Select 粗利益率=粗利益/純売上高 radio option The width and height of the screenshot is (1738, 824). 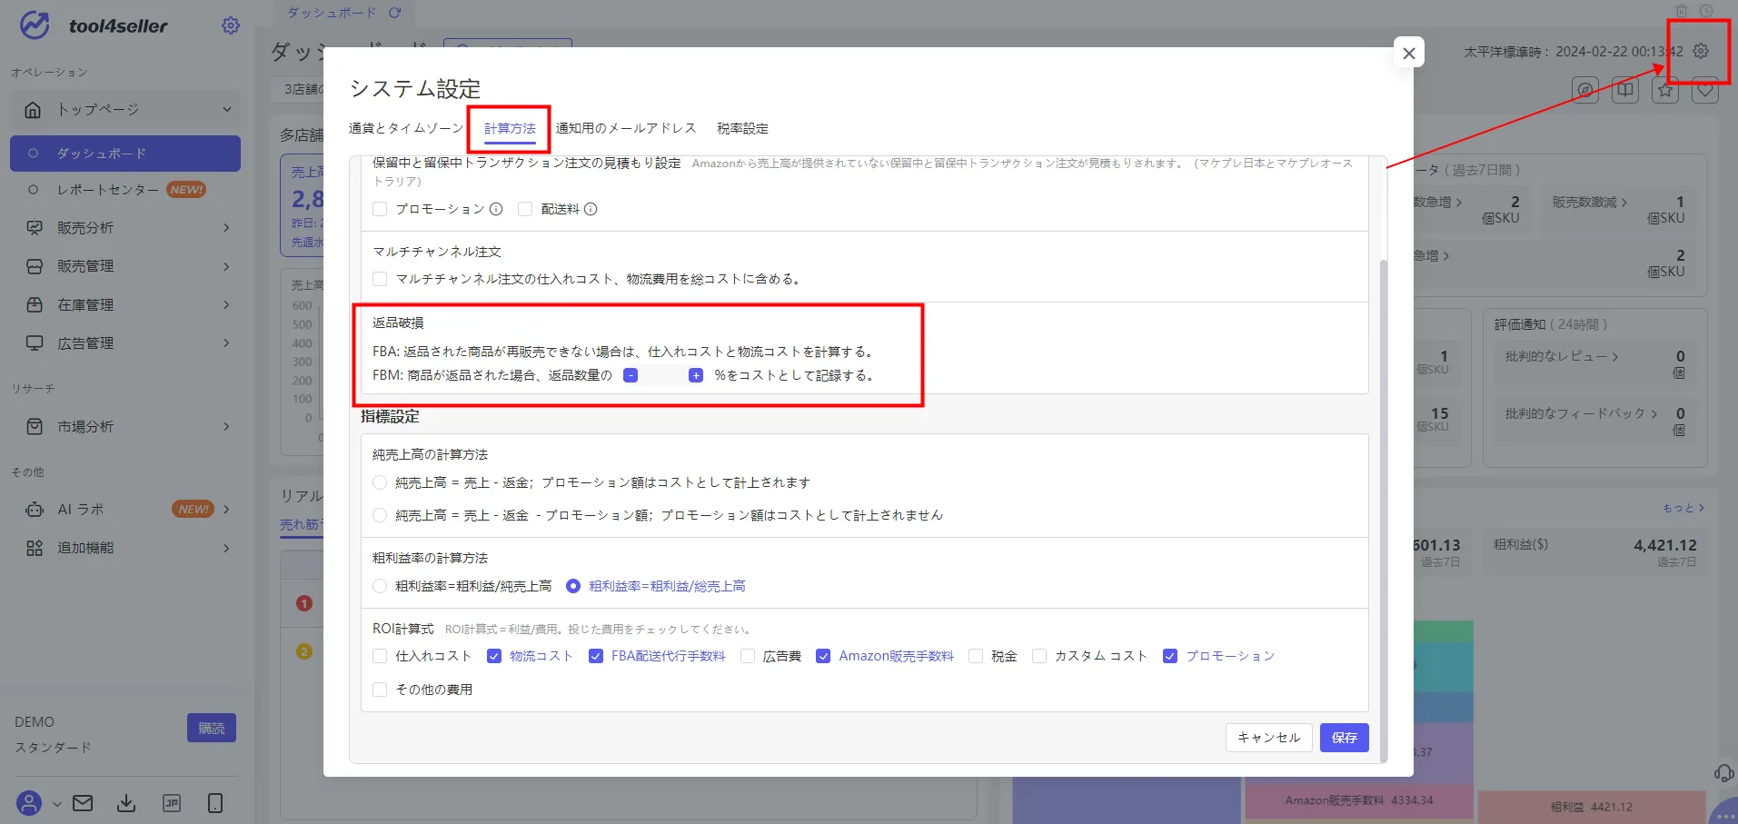click(380, 586)
